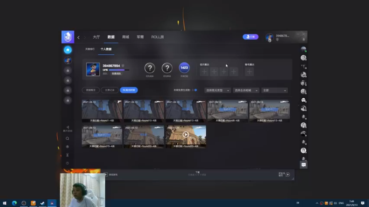This screenshot has width=369, height=207.
Task: Click the second question mark rank badge
Action: point(167,68)
